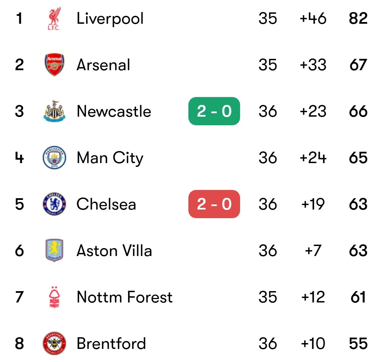Click the Arsenal club crest
The width and height of the screenshot is (383, 362).
[54, 65]
